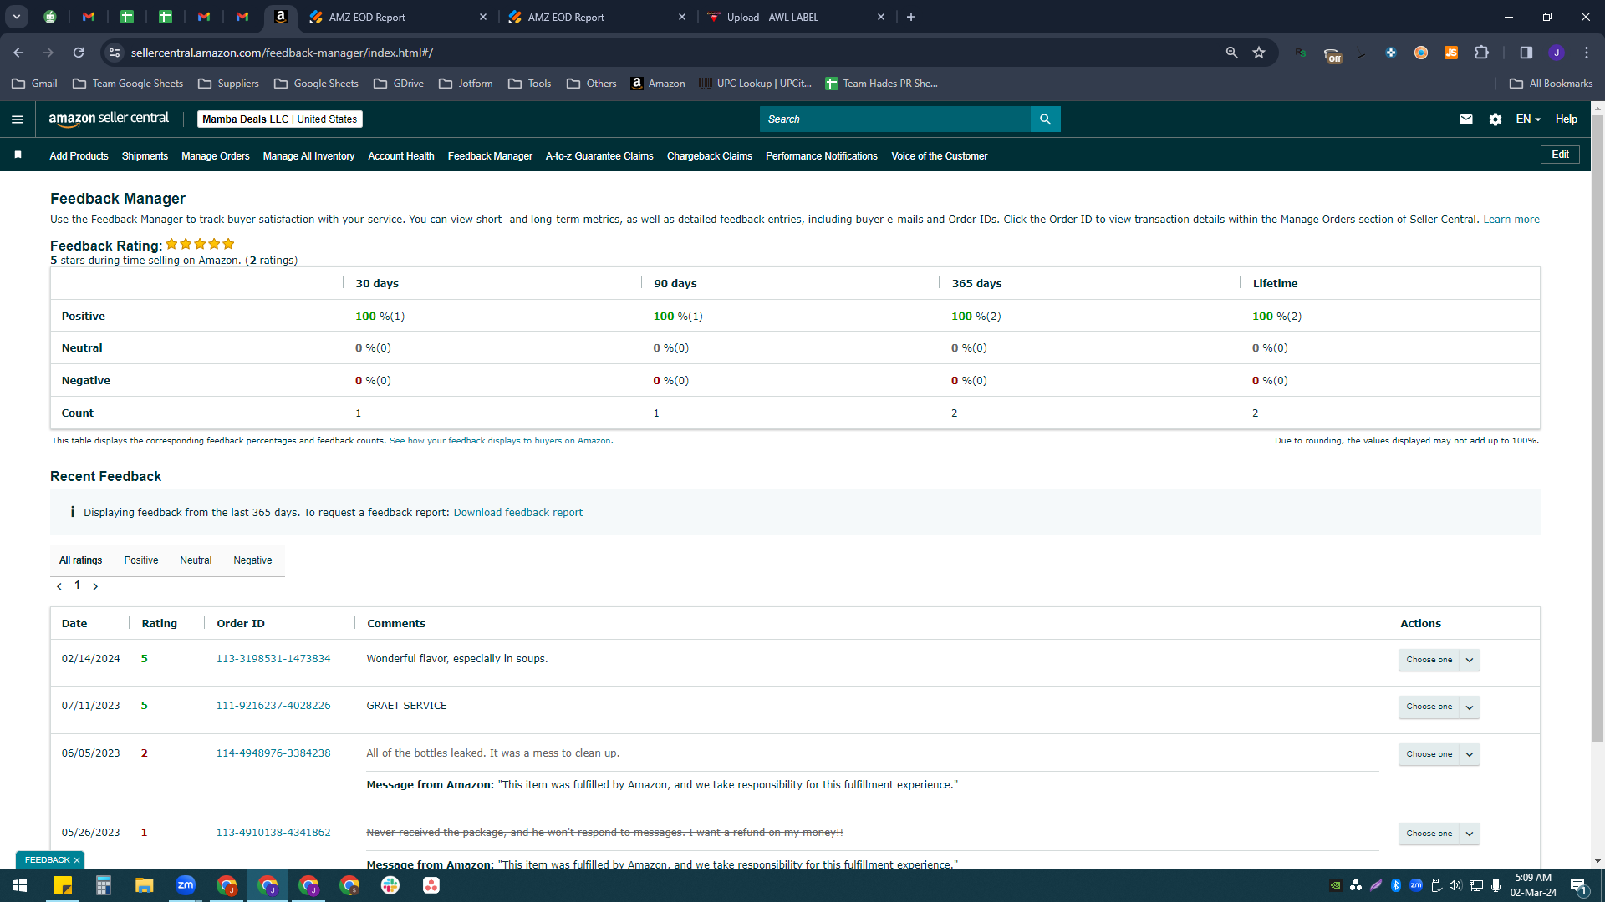
Task: Open the Learn more link
Action: tap(1511, 220)
